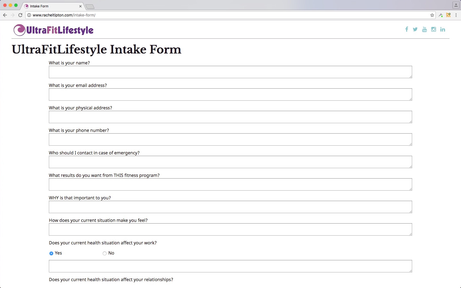Open the Instagram social icon

434,29
